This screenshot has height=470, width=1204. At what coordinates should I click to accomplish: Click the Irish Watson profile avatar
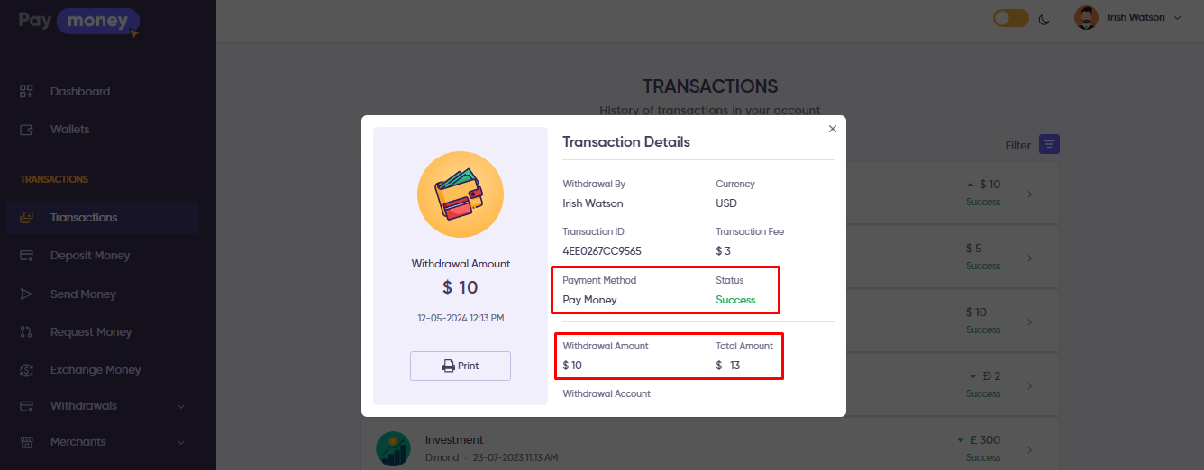click(1086, 18)
